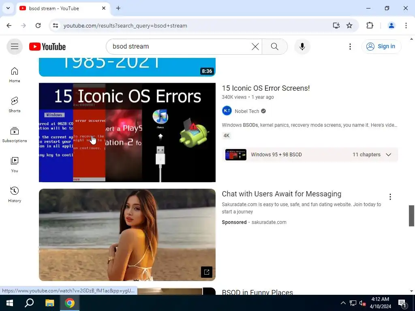Open the Chrome three-dot menu
This screenshot has height=311, width=415.
tap(406, 26)
